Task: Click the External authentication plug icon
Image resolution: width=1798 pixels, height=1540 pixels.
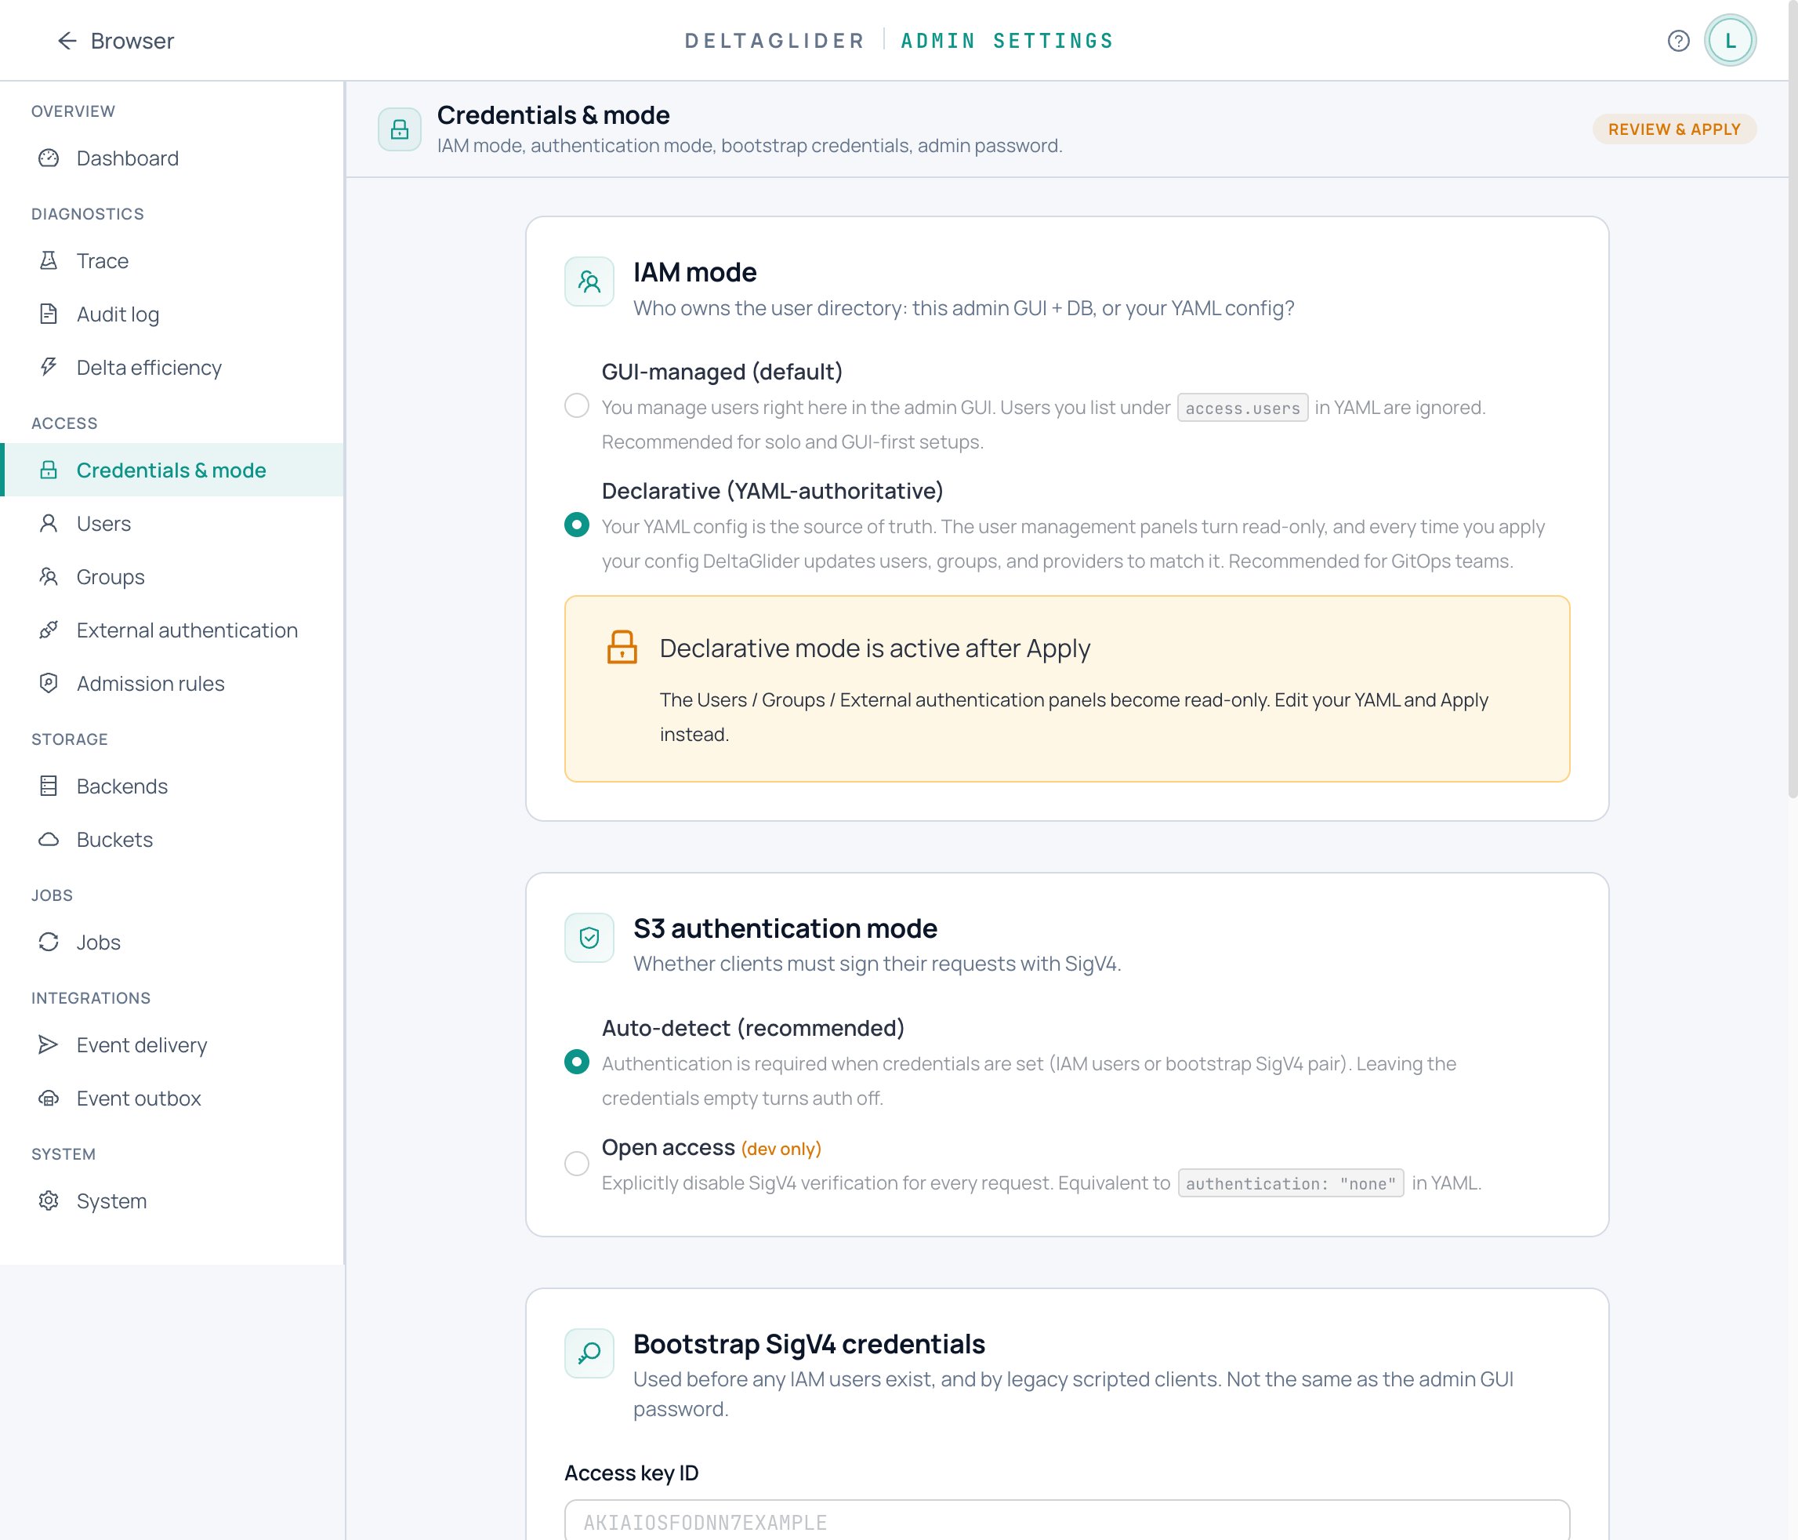Action: tap(49, 630)
